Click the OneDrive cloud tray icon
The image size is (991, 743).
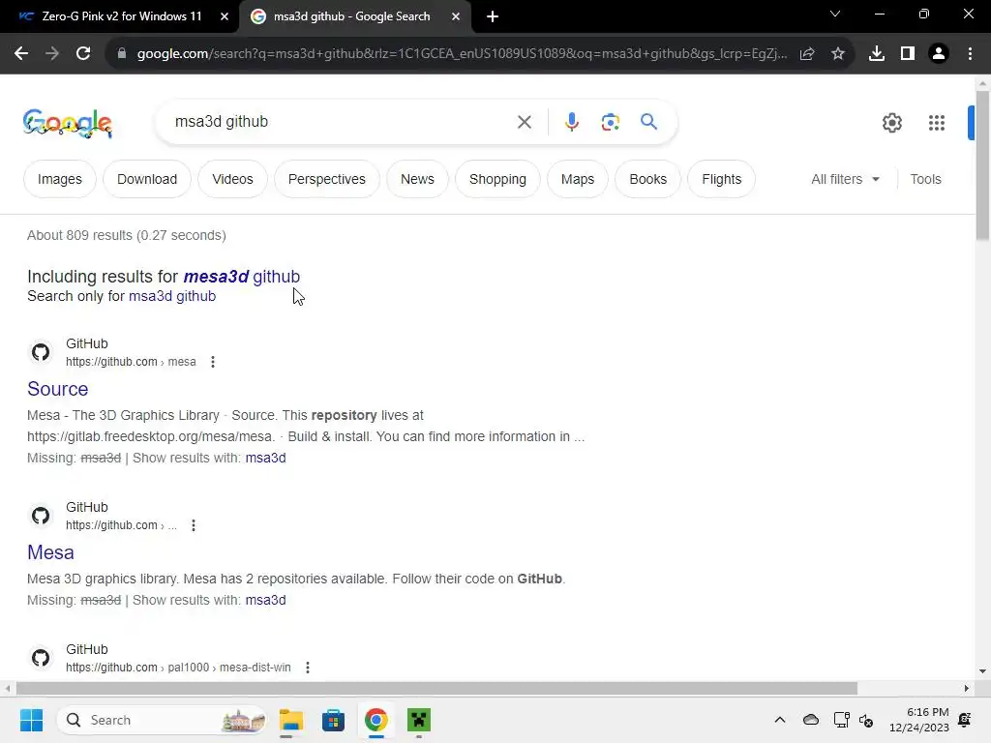[811, 720]
